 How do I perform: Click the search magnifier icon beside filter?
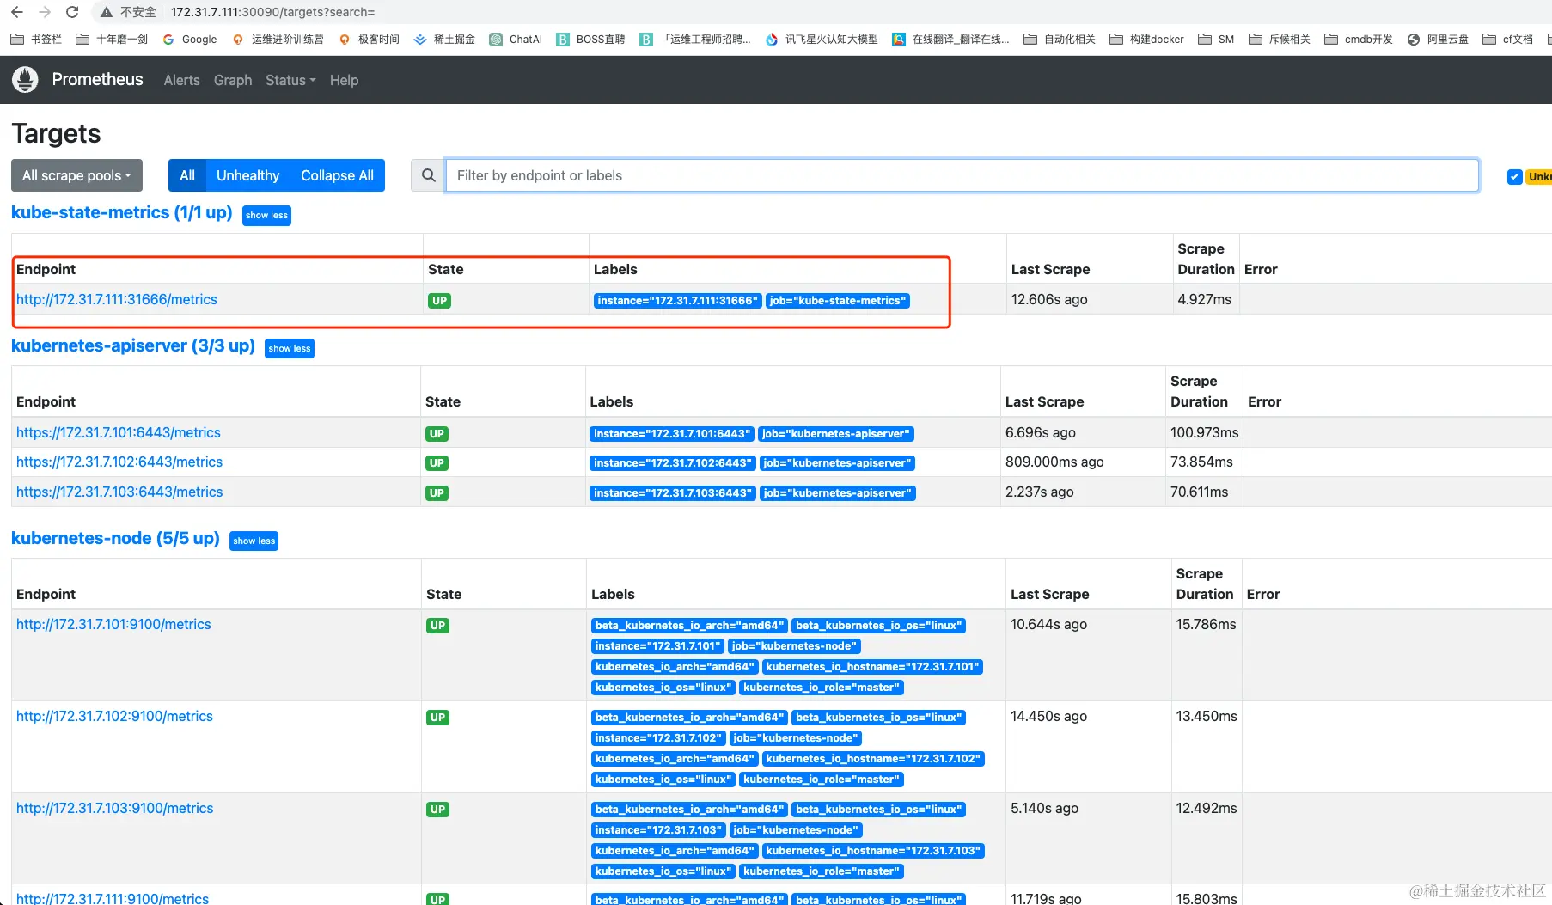pyautogui.click(x=428, y=175)
